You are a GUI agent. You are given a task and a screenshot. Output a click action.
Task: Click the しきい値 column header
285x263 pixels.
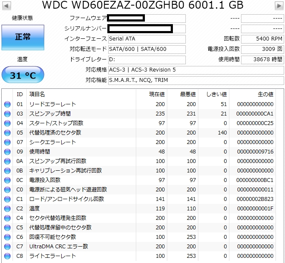[x=214, y=94]
